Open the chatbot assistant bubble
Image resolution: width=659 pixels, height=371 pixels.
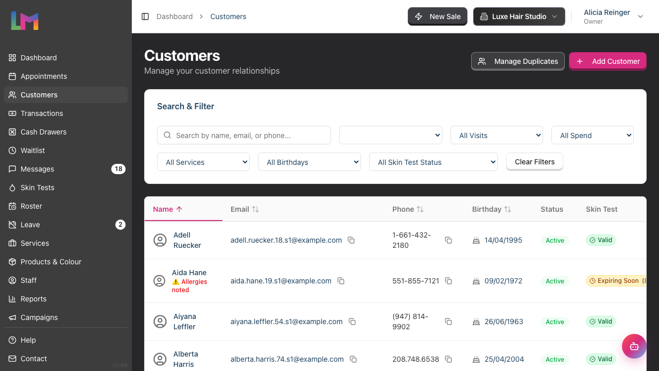[x=634, y=346]
